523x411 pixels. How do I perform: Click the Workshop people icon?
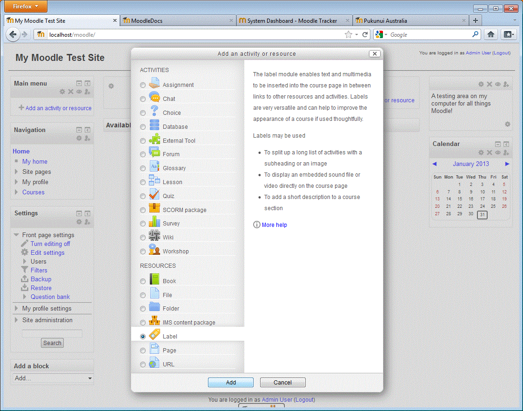pyautogui.click(x=154, y=250)
